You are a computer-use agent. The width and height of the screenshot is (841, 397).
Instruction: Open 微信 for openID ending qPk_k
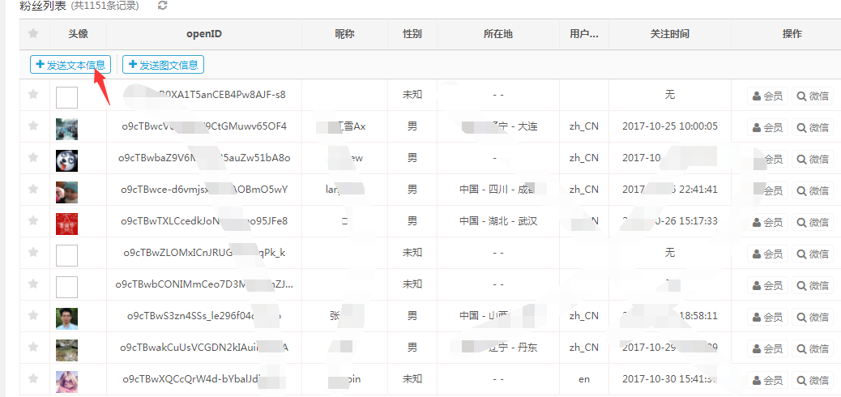point(813,254)
